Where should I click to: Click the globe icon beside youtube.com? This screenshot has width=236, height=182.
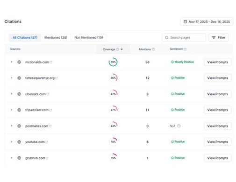point(19,142)
